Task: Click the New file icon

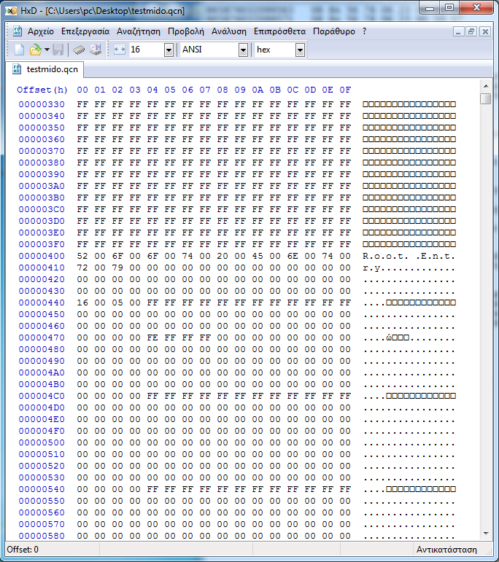Action: point(20,50)
